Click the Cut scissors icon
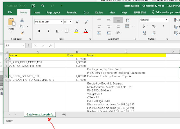 point(22,20)
